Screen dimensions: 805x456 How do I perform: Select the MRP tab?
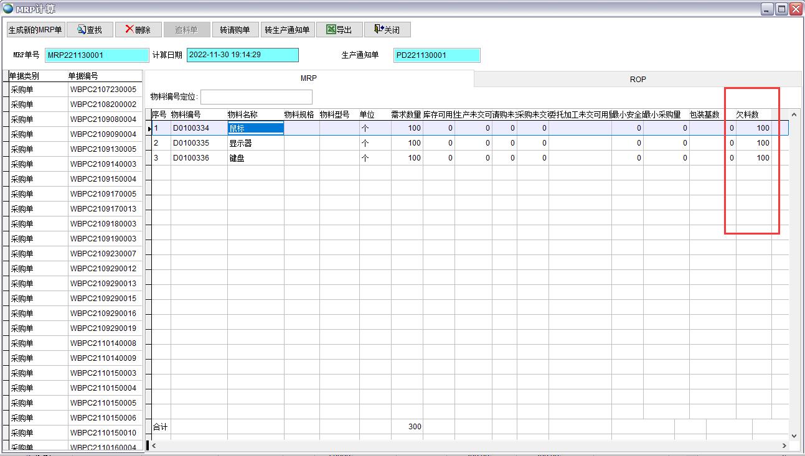point(309,78)
